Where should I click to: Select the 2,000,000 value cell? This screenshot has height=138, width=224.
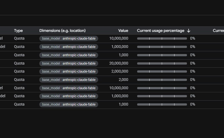(120, 71)
